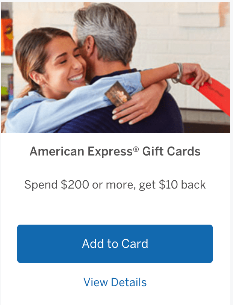Click the man's gray hair
Screen dimensions: 233x305
tap(106, 29)
